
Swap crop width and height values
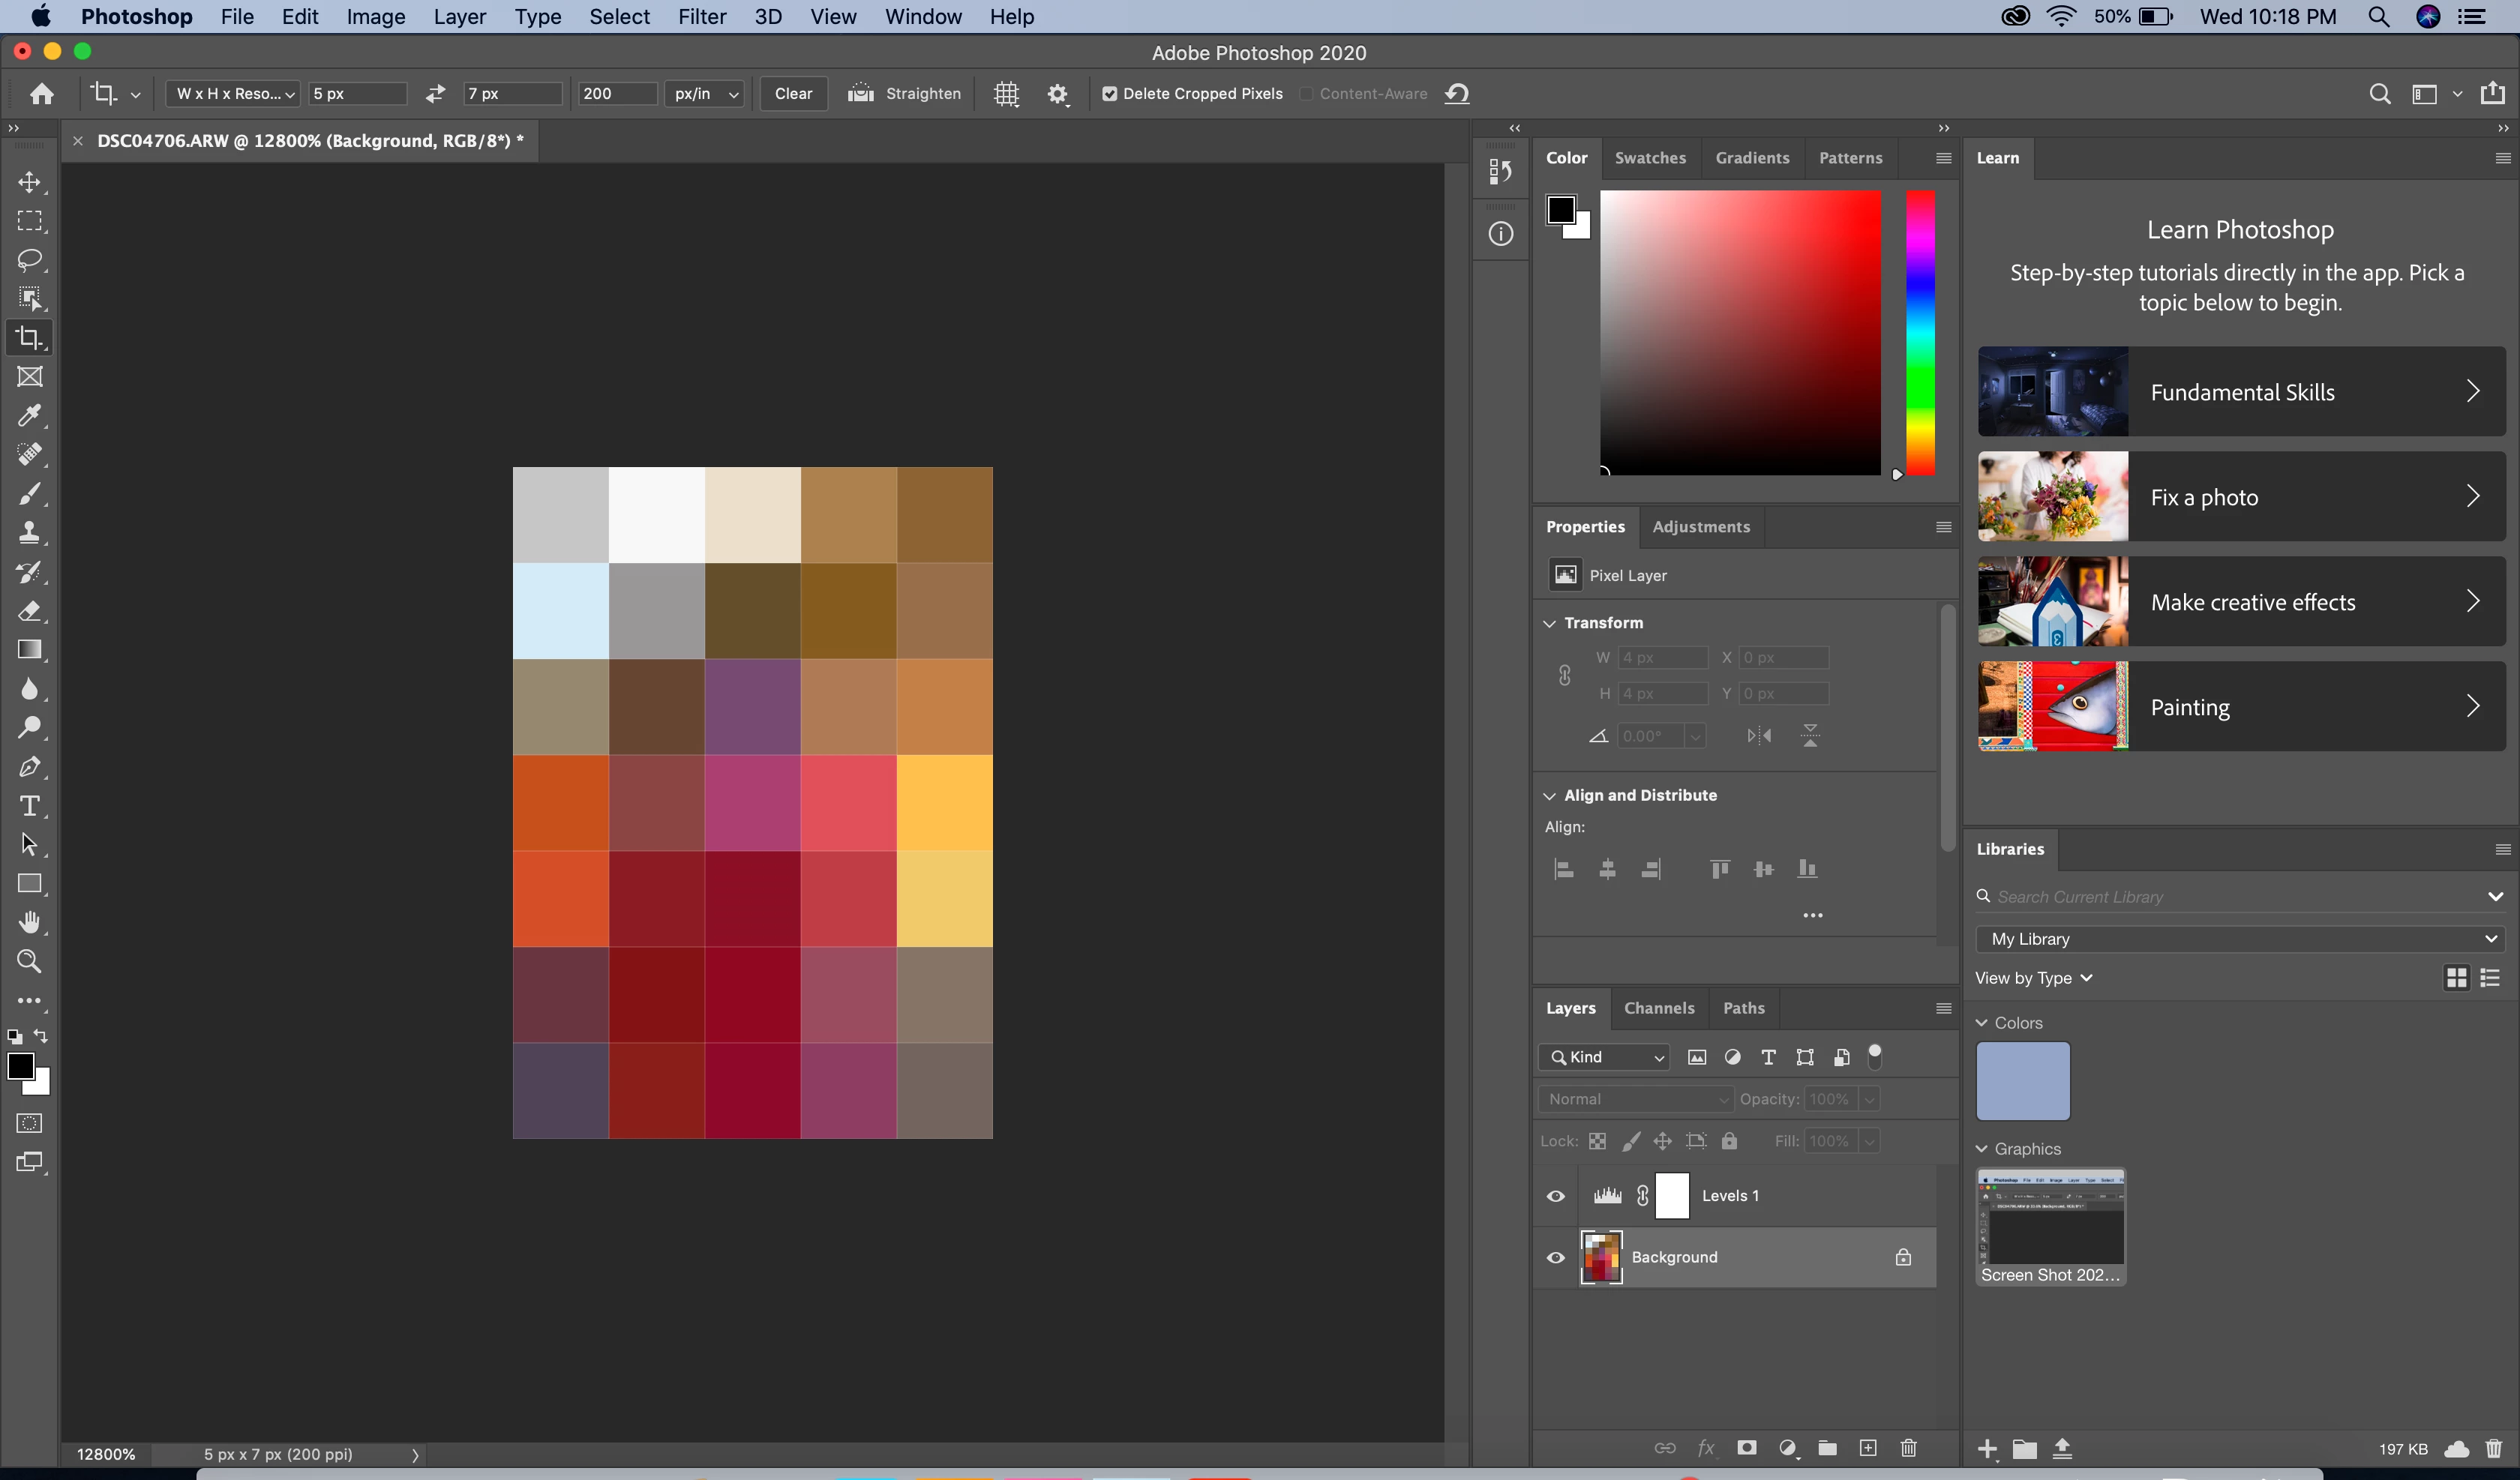pyautogui.click(x=435, y=94)
